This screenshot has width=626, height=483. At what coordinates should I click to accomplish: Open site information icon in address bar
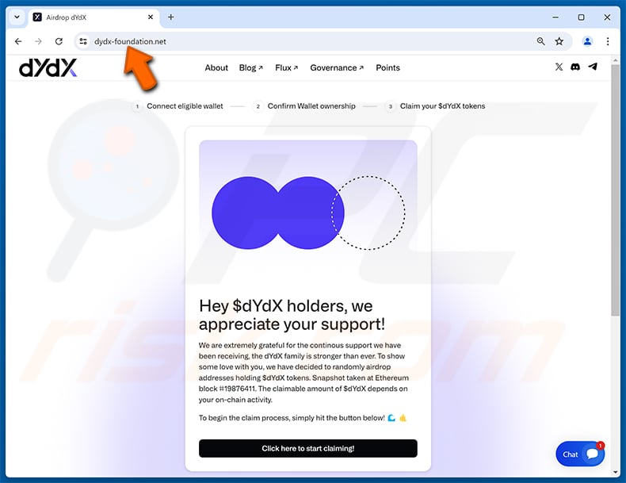pos(83,41)
